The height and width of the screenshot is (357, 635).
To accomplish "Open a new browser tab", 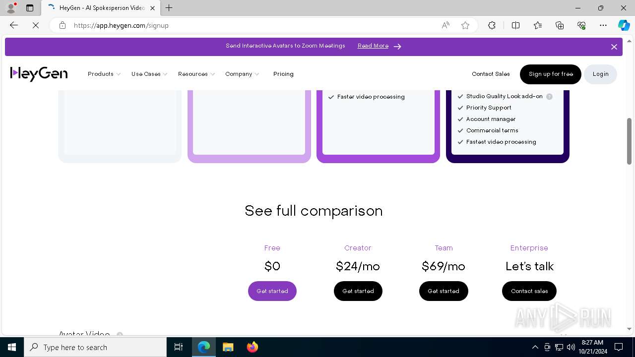I will 169,8.
